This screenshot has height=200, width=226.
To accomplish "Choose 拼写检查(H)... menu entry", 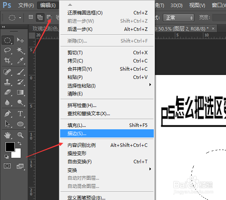I will click(107, 105).
